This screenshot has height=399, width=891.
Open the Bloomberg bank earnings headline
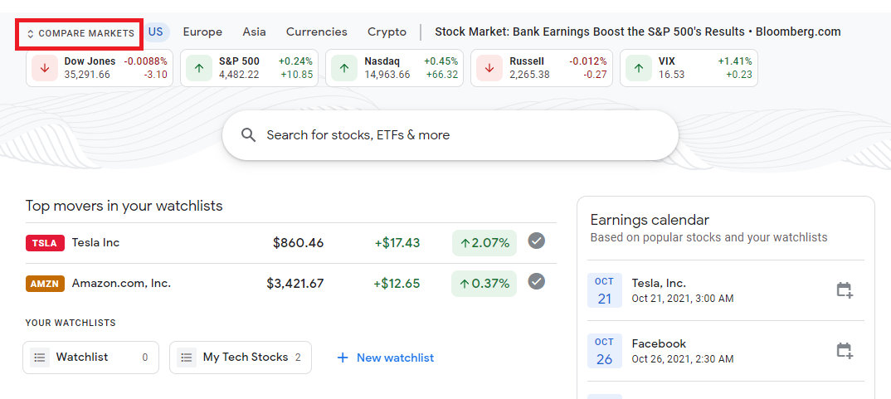[x=638, y=32]
